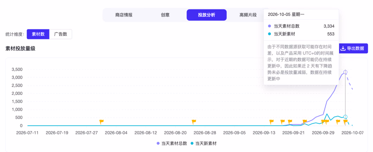Click 当天素材总数 label in the tooltip
This screenshot has height=152, width=373.
287,26
